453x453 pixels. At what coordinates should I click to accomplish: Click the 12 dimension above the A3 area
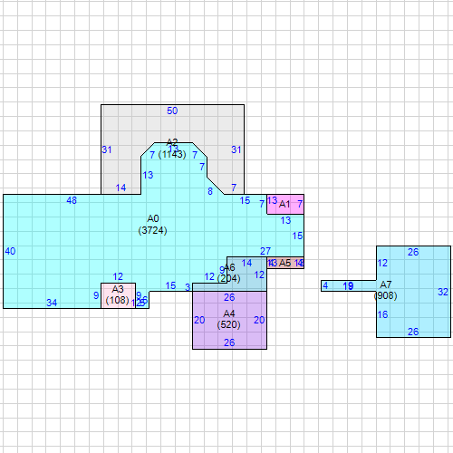pos(118,276)
